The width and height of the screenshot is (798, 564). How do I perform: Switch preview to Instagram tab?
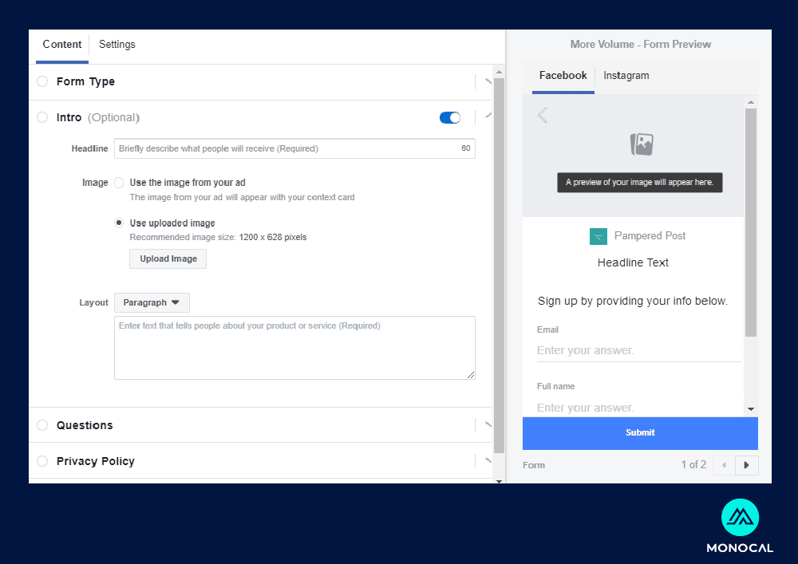pyautogui.click(x=626, y=76)
